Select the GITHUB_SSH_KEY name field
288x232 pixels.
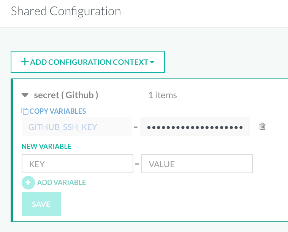(x=77, y=127)
